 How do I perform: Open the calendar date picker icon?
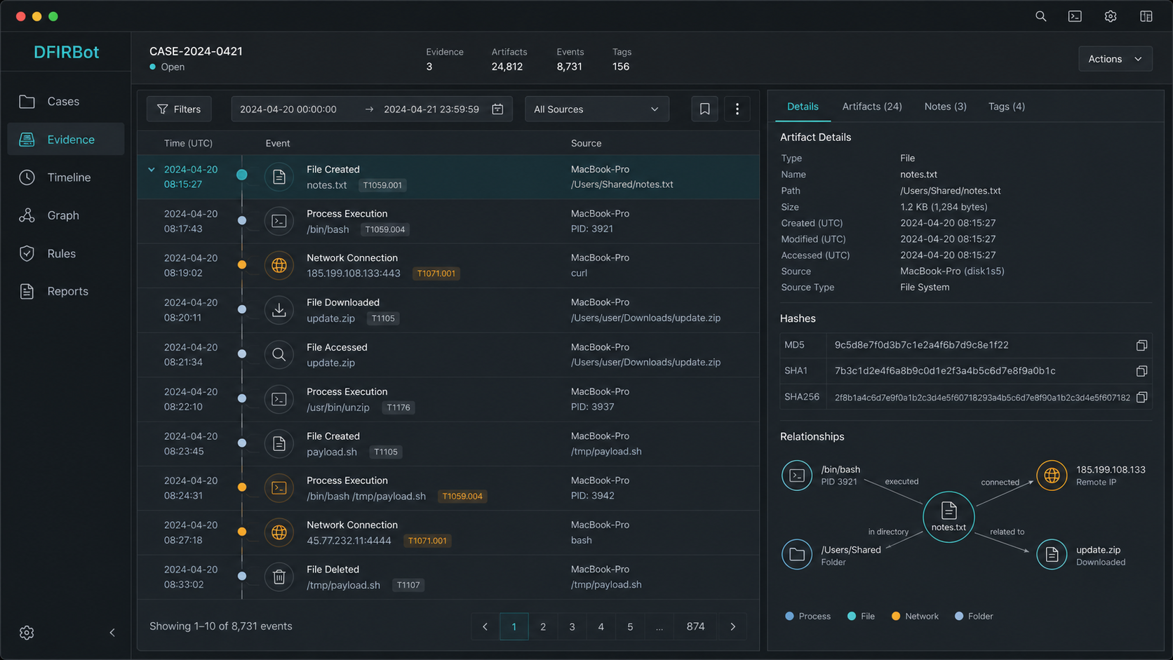point(497,109)
